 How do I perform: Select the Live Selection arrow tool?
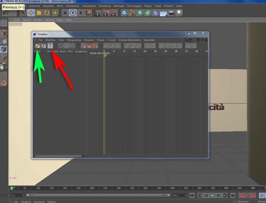pyautogui.click(x=23, y=13)
